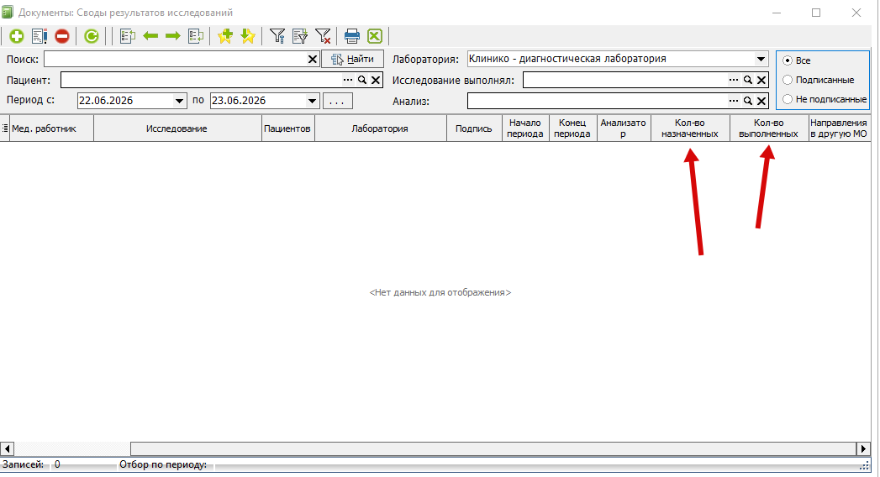This screenshot has height=477, width=880.
Task: Click the Найти button
Action: [x=352, y=59]
